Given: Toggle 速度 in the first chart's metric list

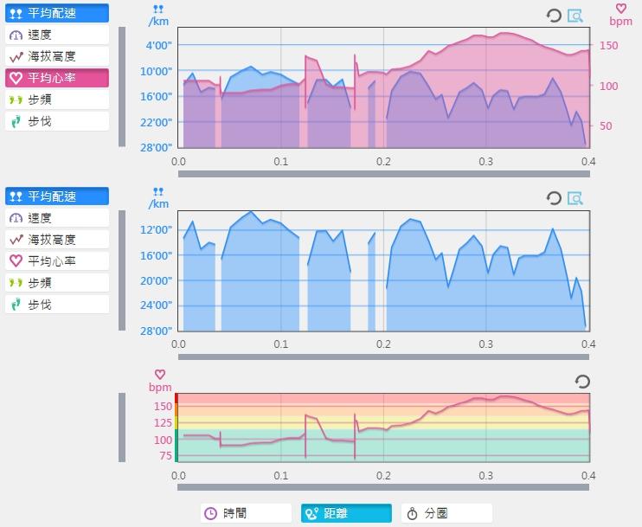Looking at the screenshot, I should 57,35.
